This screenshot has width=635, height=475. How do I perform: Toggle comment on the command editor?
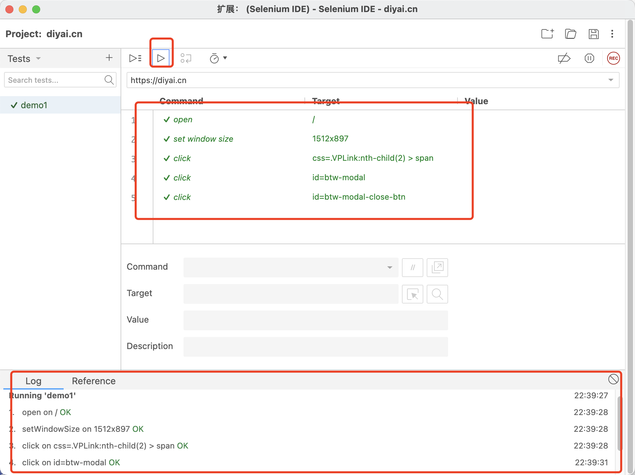[413, 267]
